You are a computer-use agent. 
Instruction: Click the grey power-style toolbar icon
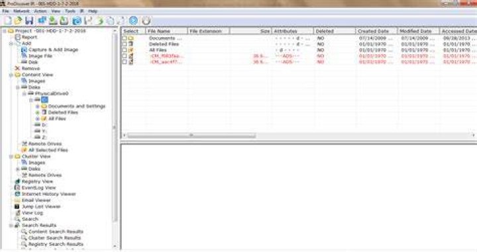146,21
